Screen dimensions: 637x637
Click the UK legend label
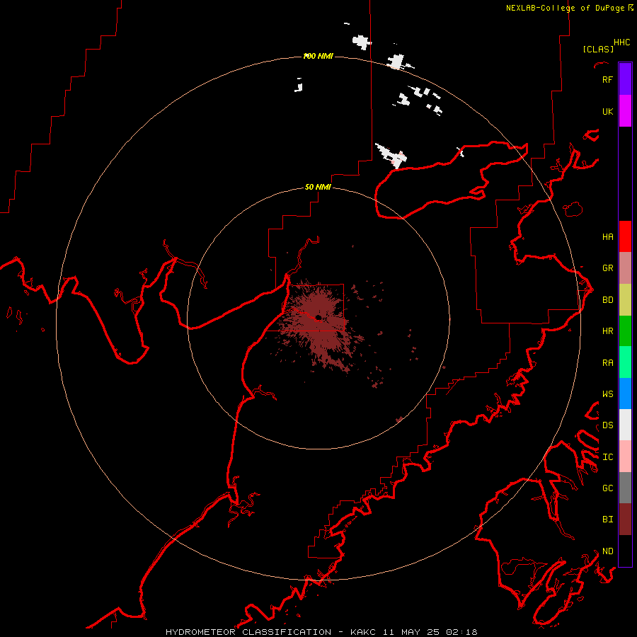(x=608, y=111)
